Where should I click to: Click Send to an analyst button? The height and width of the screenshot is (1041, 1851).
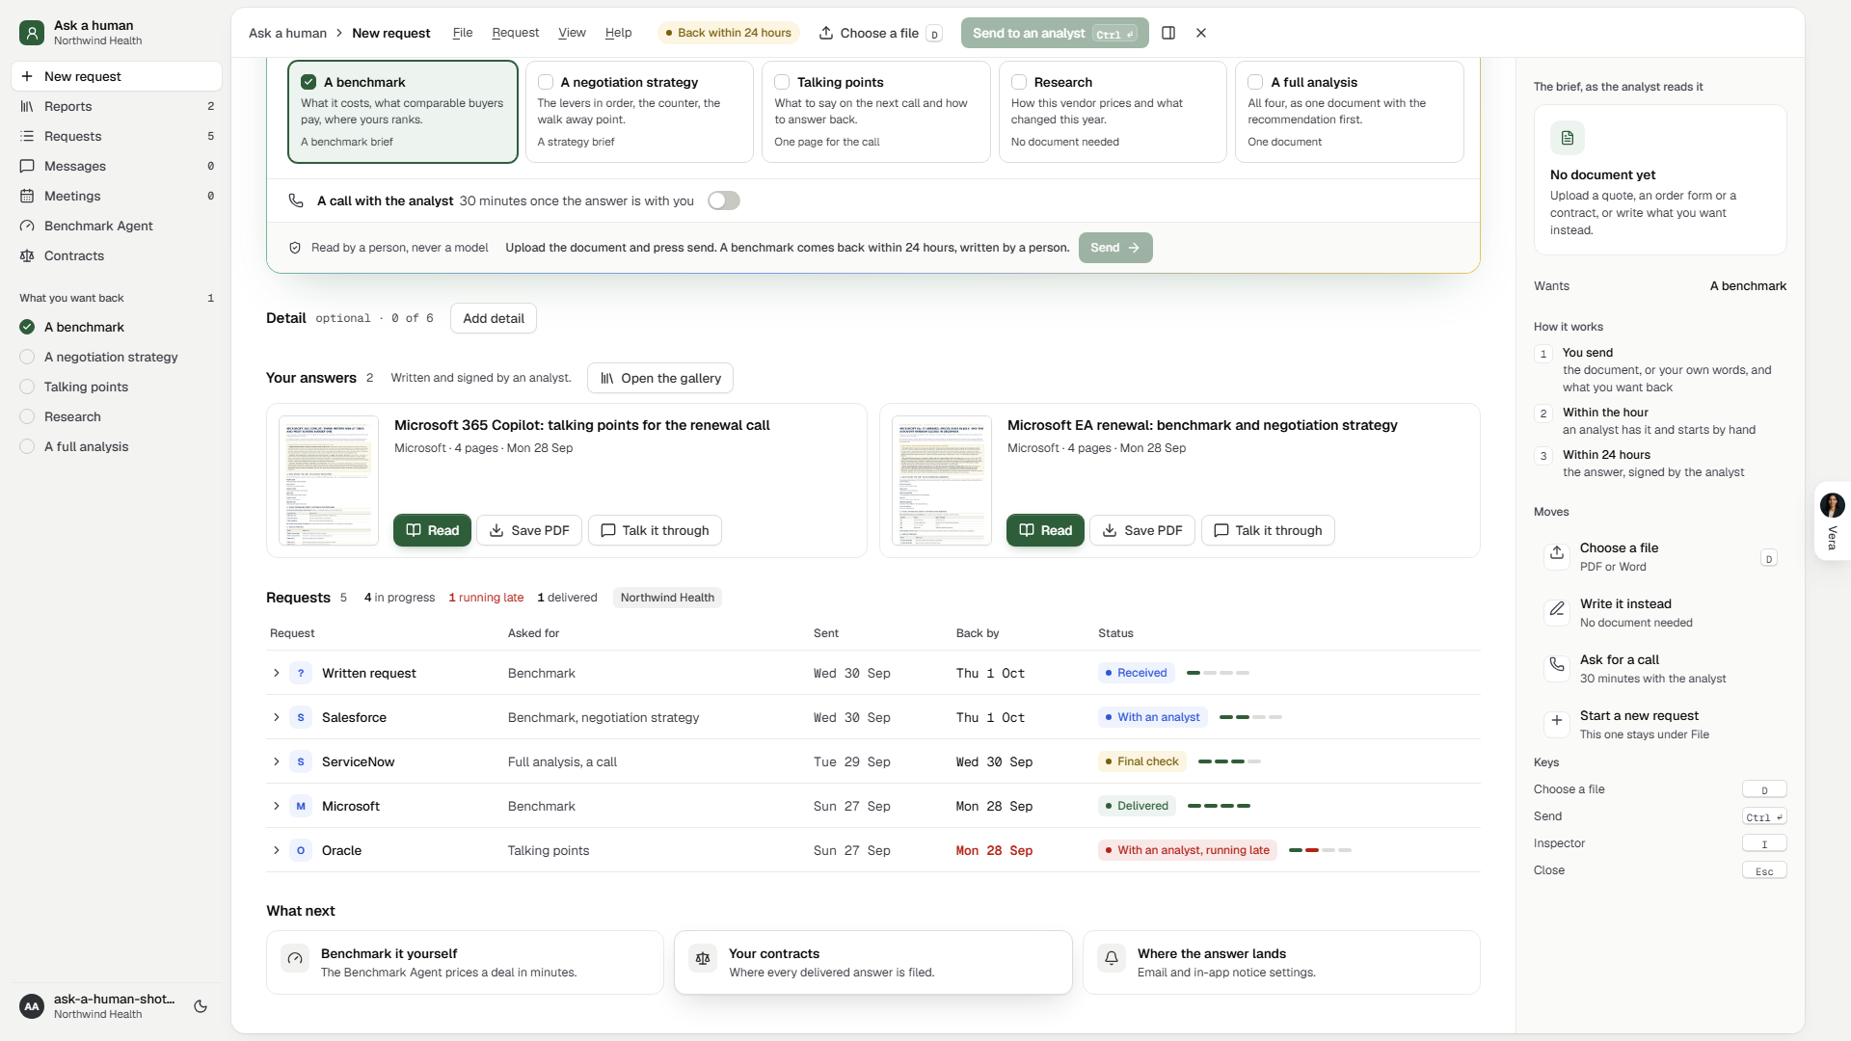click(1054, 33)
